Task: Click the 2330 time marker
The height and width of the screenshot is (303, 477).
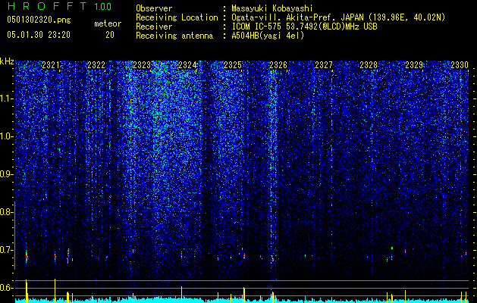Action: (x=460, y=65)
